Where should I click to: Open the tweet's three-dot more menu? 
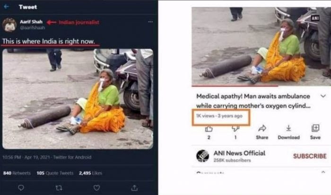tap(150, 22)
